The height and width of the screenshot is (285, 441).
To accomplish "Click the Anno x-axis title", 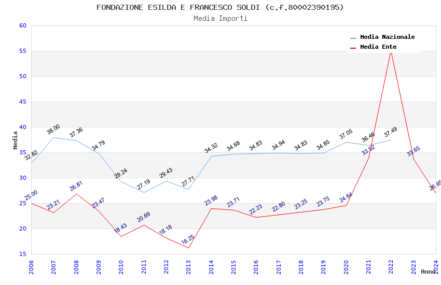I will (428, 272).
